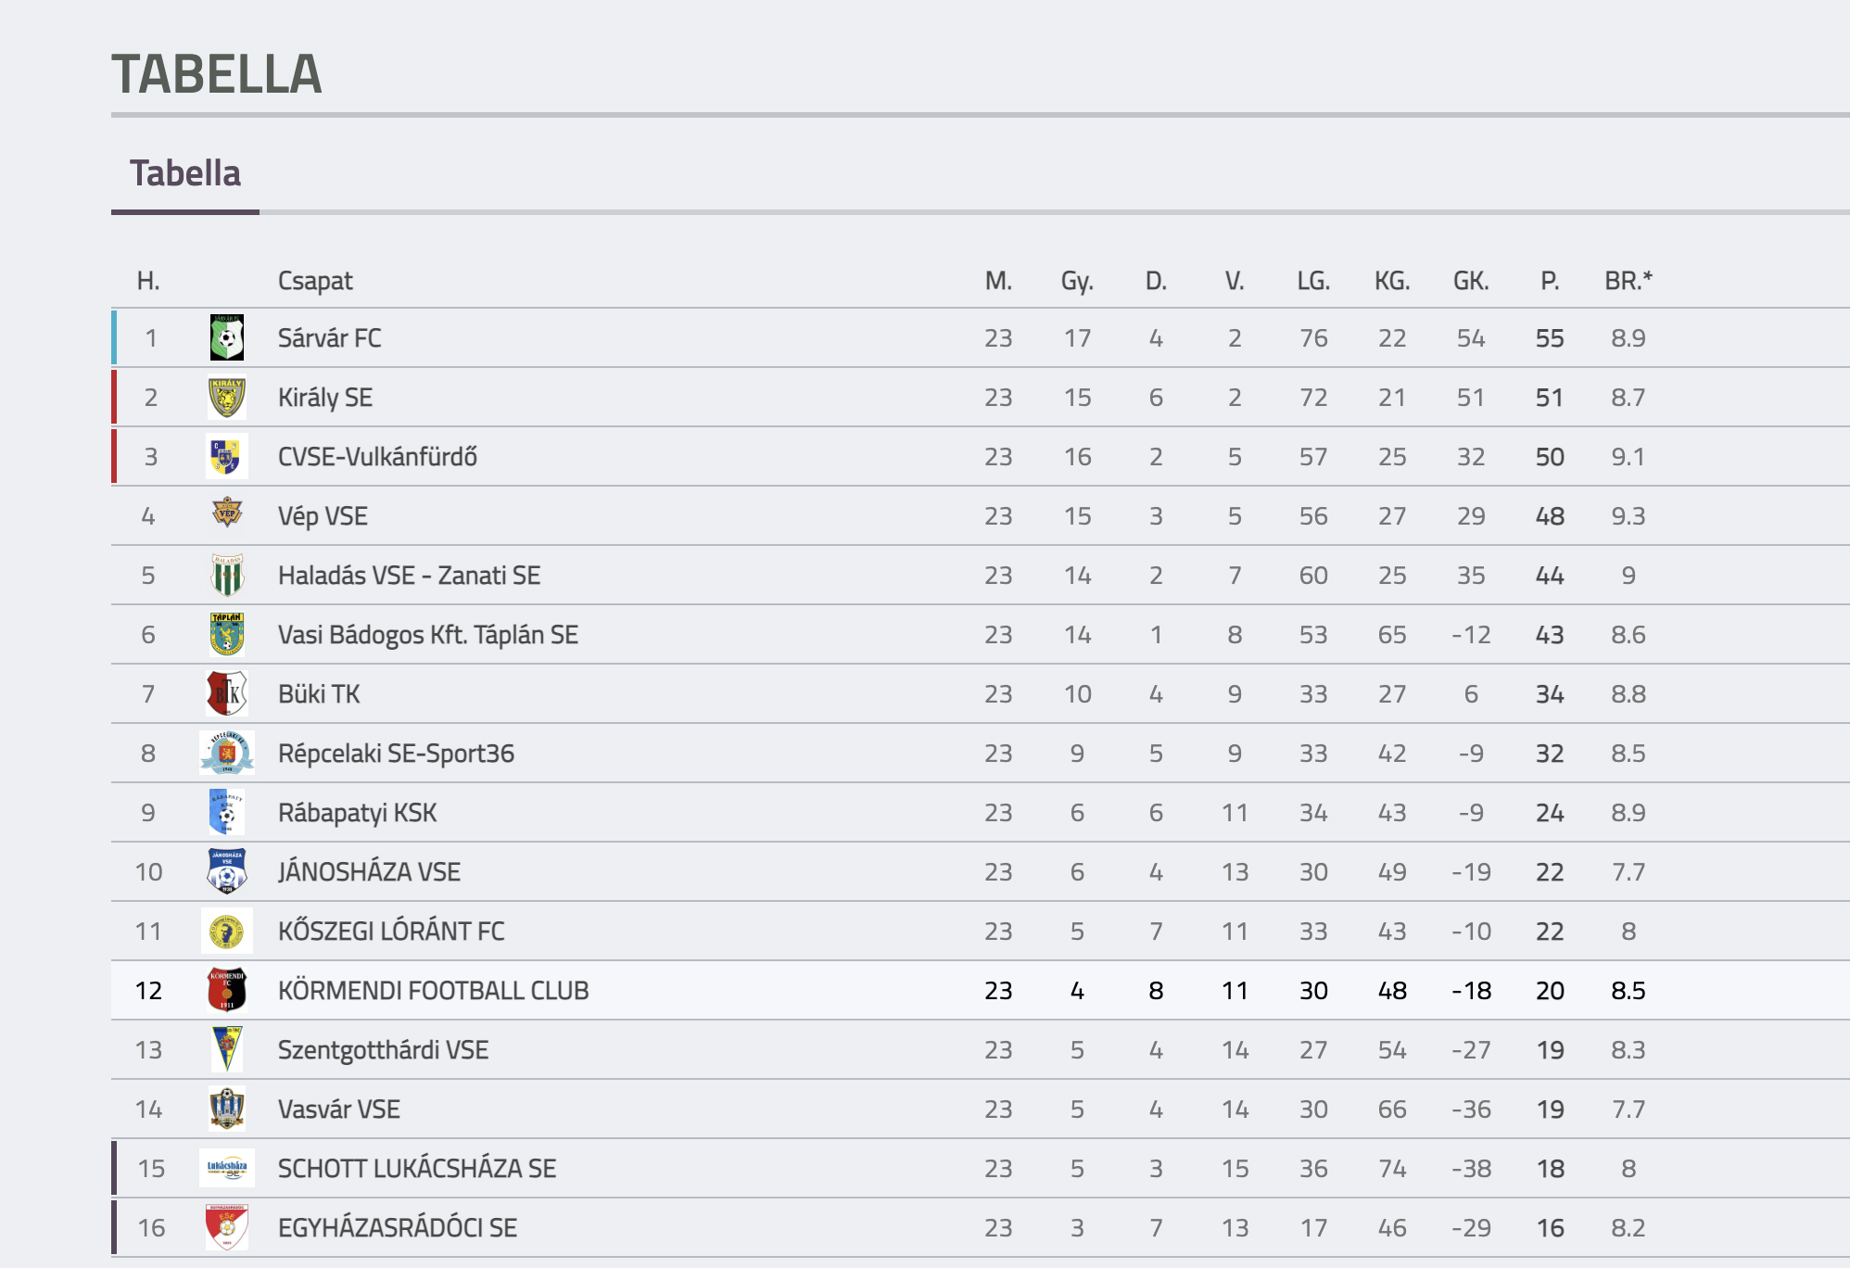Click the Egyházasrádóci SE team logo
The image size is (1850, 1268).
(227, 1228)
